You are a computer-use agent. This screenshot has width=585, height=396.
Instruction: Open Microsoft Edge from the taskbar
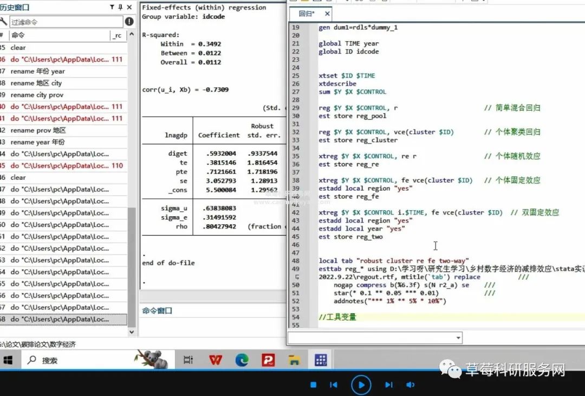coord(242,360)
